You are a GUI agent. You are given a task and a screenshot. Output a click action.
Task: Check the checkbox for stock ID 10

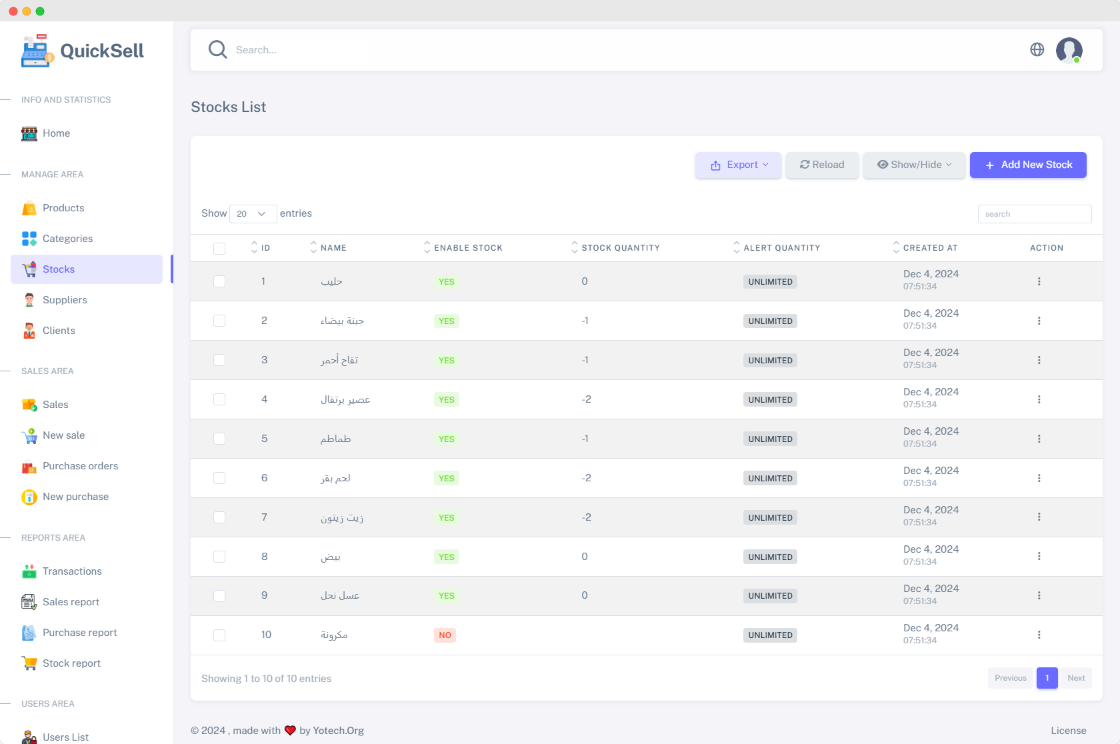[x=219, y=635]
